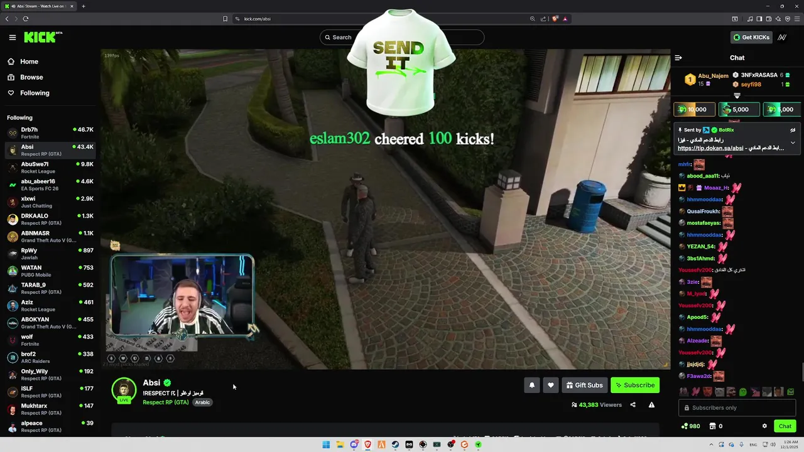
Task: Open the taskbar volume control
Action: click(x=774, y=444)
